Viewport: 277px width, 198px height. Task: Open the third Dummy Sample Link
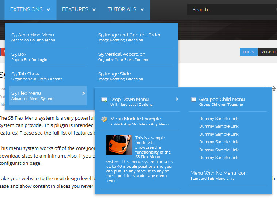click(219, 134)
